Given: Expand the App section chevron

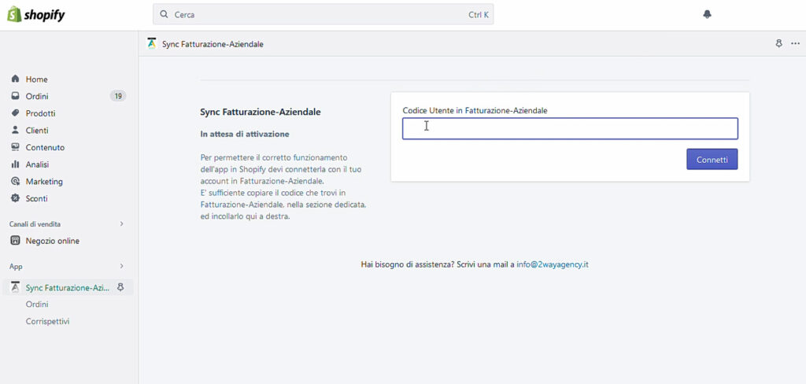Looking at the screenshot, I should tap(121, 267).
